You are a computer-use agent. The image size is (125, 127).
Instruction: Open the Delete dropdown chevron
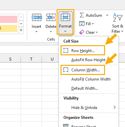(x=51, y=32)
